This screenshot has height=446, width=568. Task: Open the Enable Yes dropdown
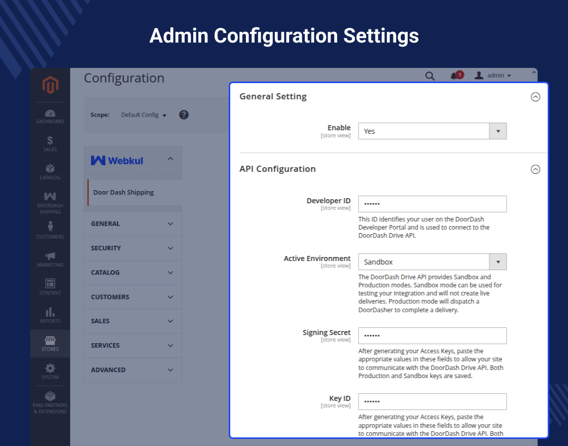coord(432,131)
